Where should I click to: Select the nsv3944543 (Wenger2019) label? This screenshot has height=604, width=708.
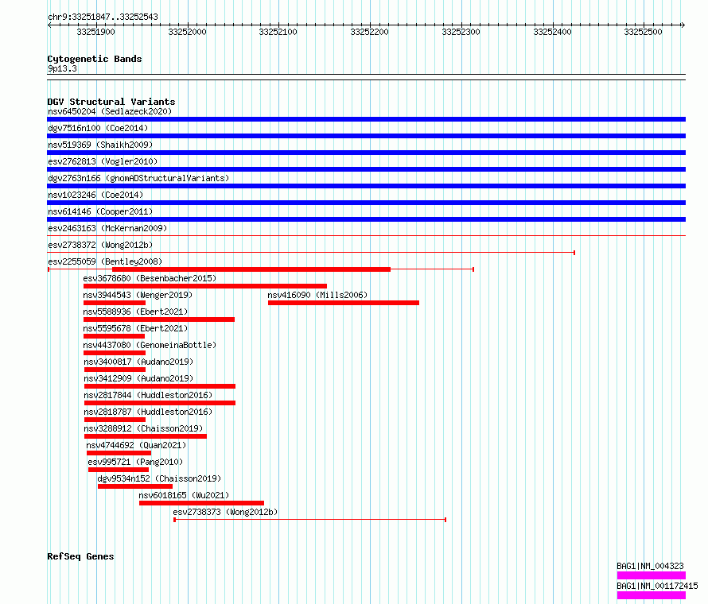click(x=138, y=295)
